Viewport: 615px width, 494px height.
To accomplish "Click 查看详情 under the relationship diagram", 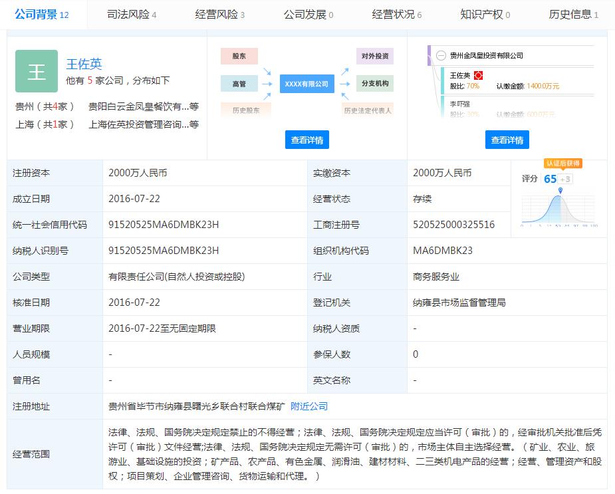I will pyautogui.click(x=306, y=140).
